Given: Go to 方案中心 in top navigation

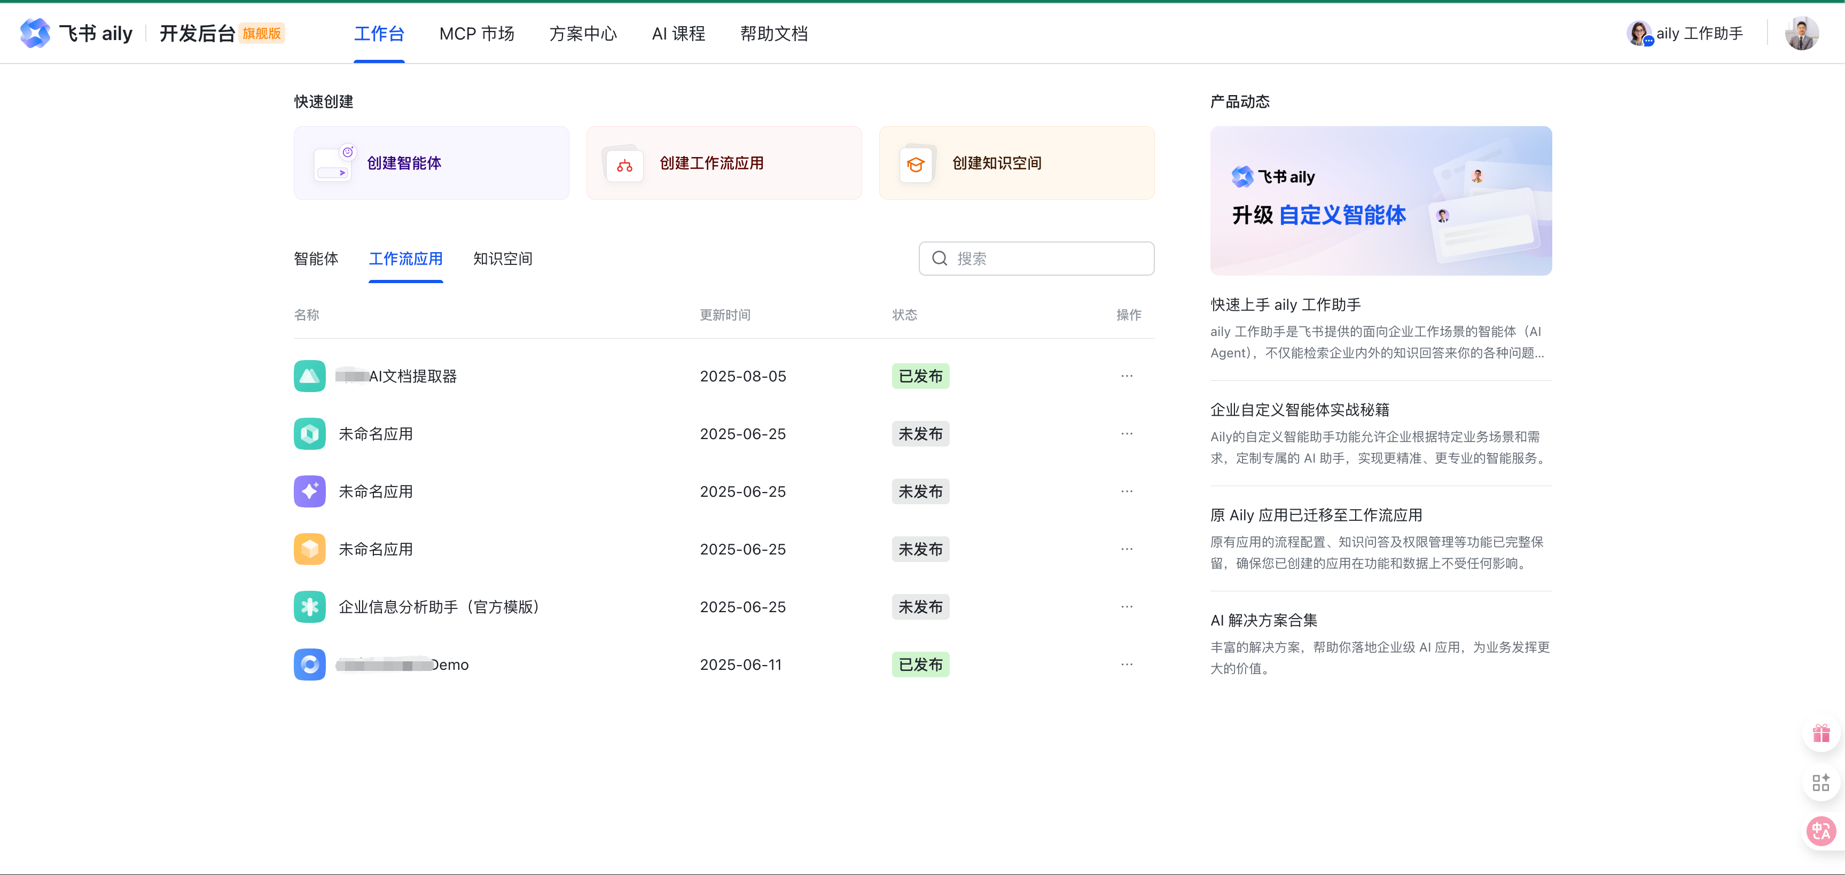Looking at the screenshot, I should [x=583, y=34].
